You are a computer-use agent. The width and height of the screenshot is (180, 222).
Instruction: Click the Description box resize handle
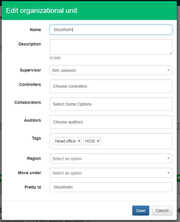point(171,53)
